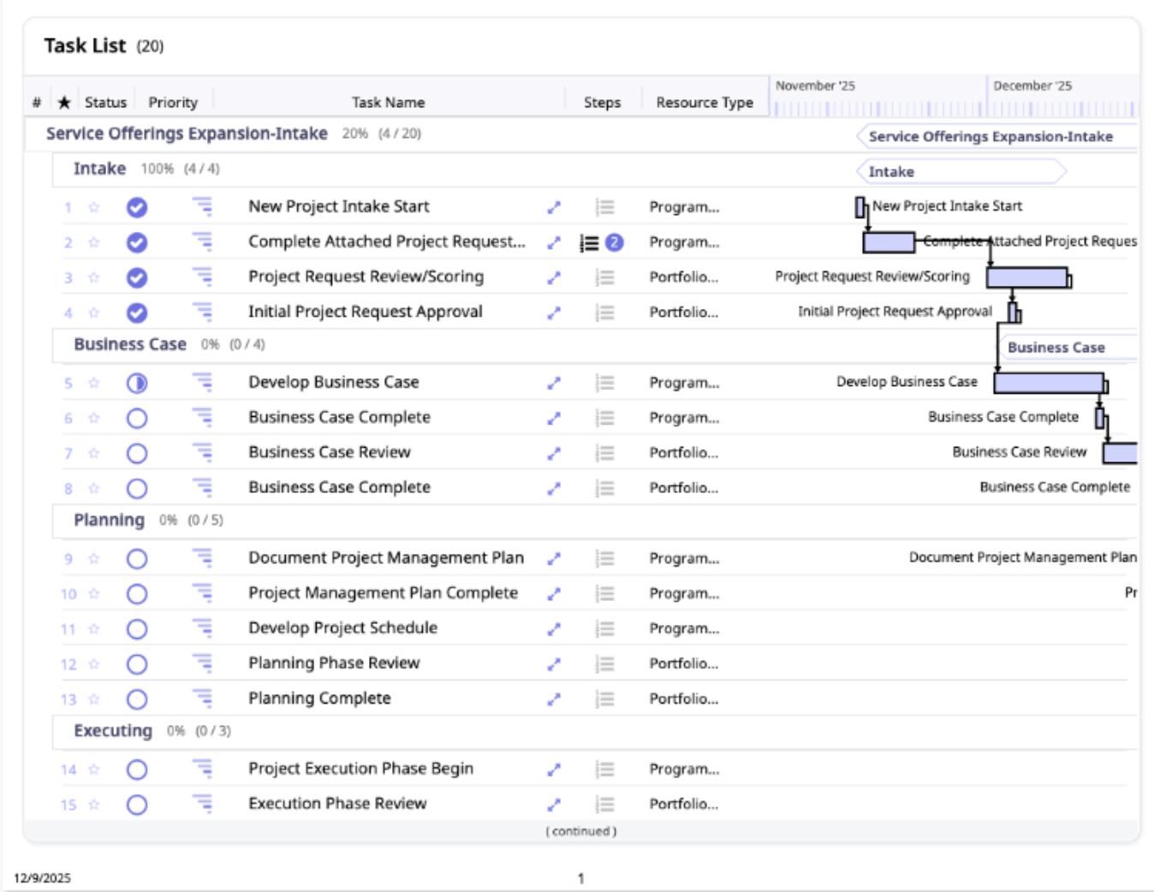This screenshot has height=892, width=1154.
Task: Click the Resource Type column header
Action: click(x=704, y=103)
